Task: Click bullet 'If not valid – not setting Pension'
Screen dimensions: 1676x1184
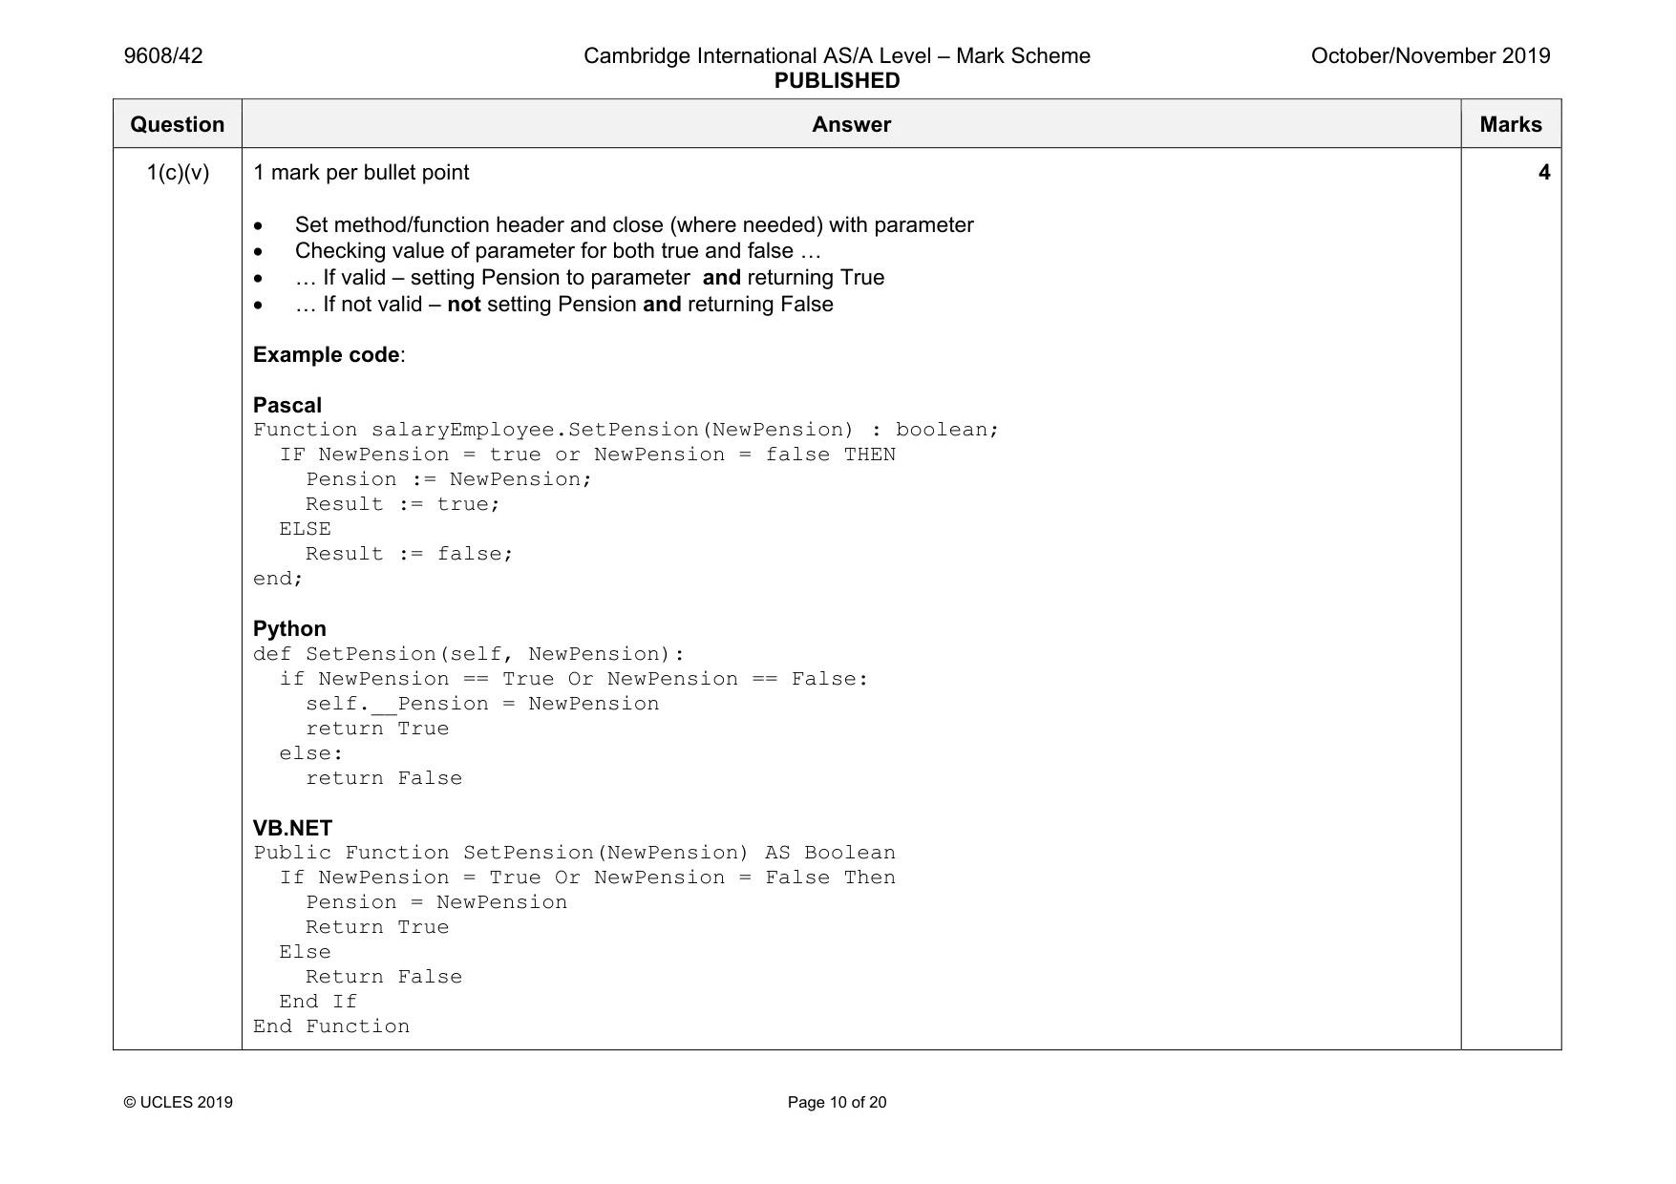Action: pos(563,305)
